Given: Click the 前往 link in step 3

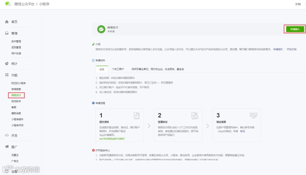Looking at the screenshot, I should (x=243, y=131).
